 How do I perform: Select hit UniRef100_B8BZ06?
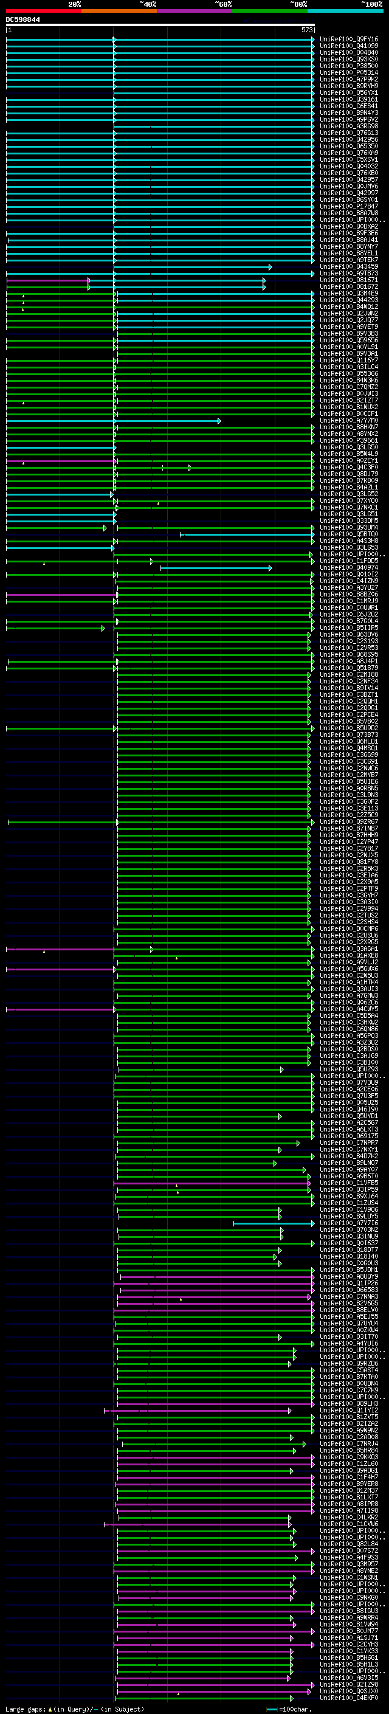(348, 594)
